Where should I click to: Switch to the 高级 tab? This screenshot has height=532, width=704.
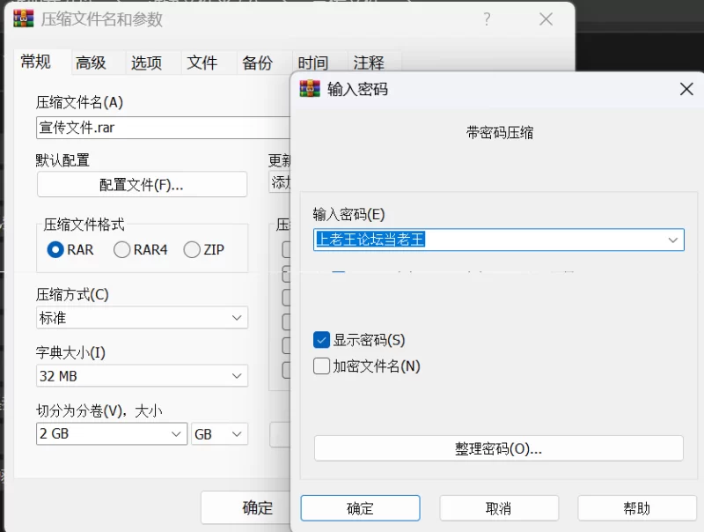92,63
